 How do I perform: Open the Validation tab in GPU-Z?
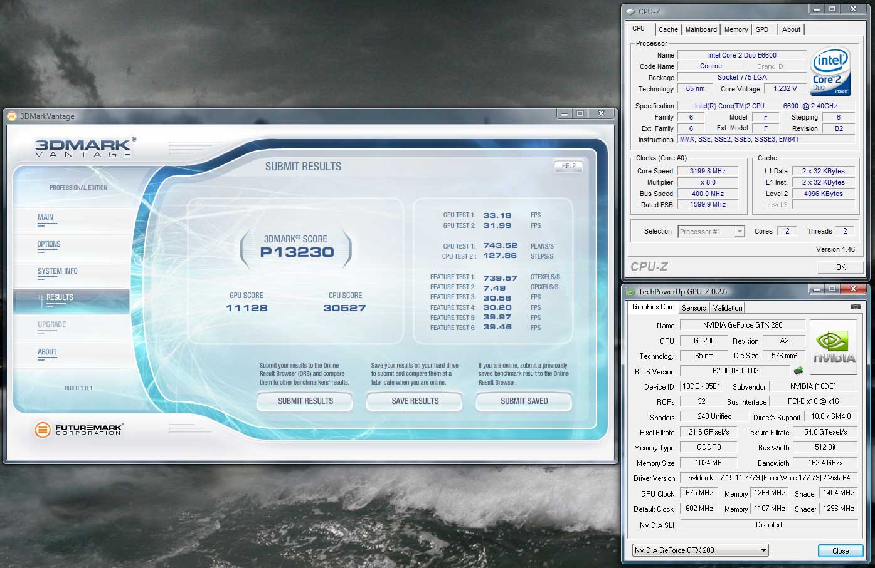[728, 307]
